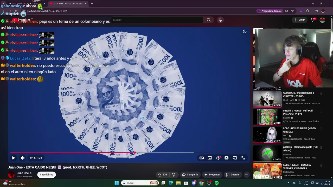
Task: Open options for Fazzini video
Action: pyautogui.click(x=321, y=111)
